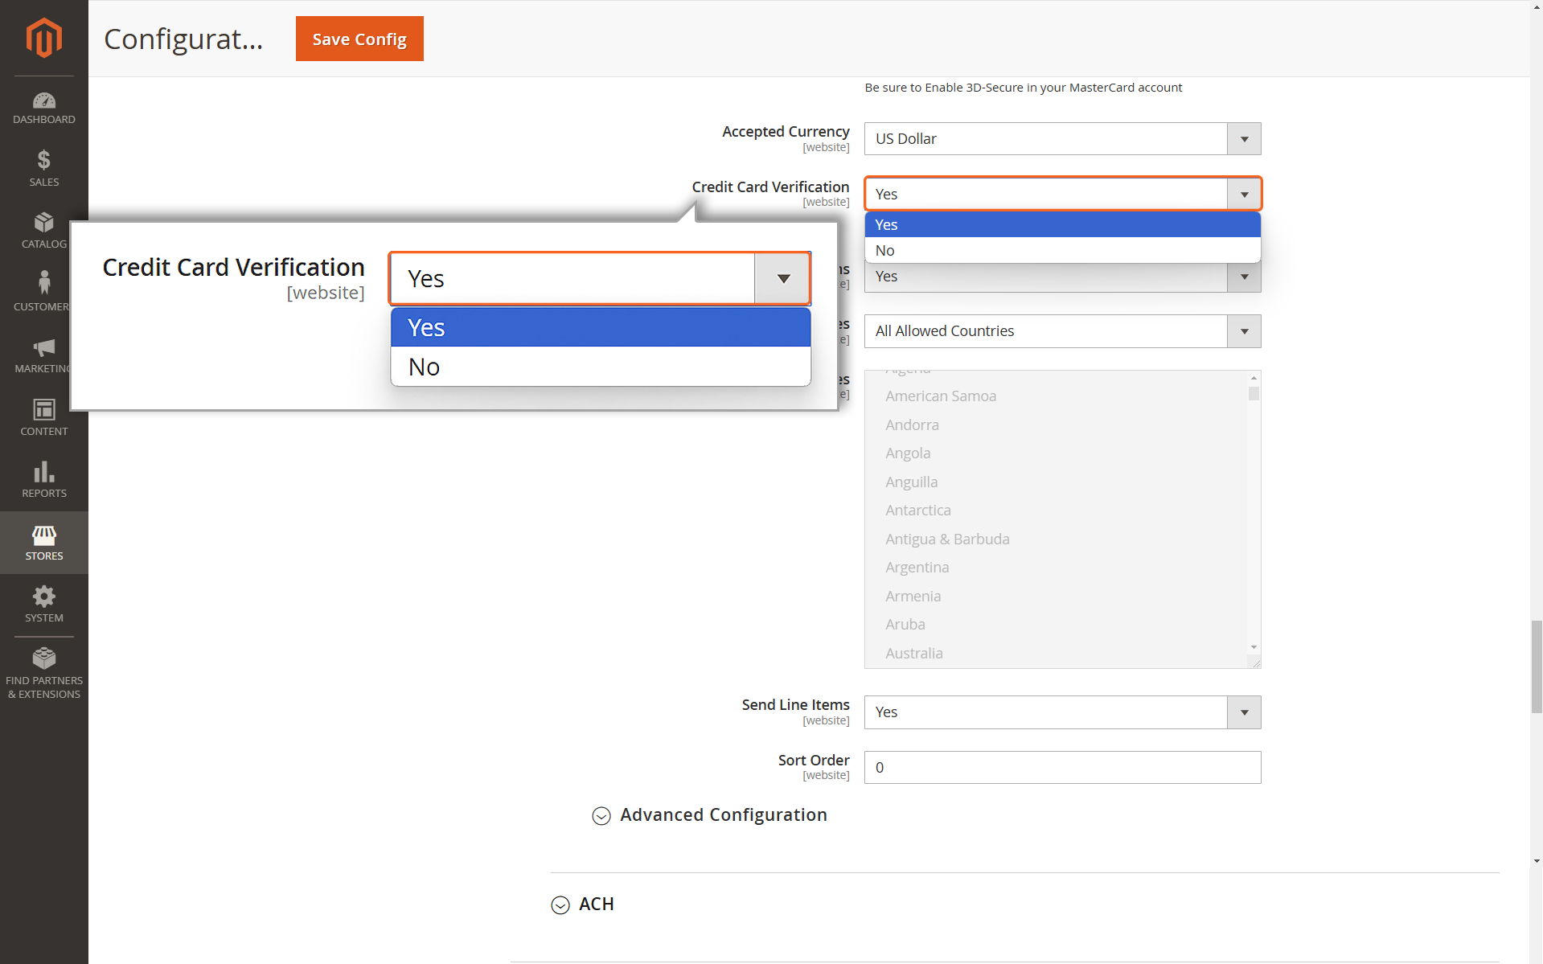Click into the Sort Order field

coord(1062,767)
